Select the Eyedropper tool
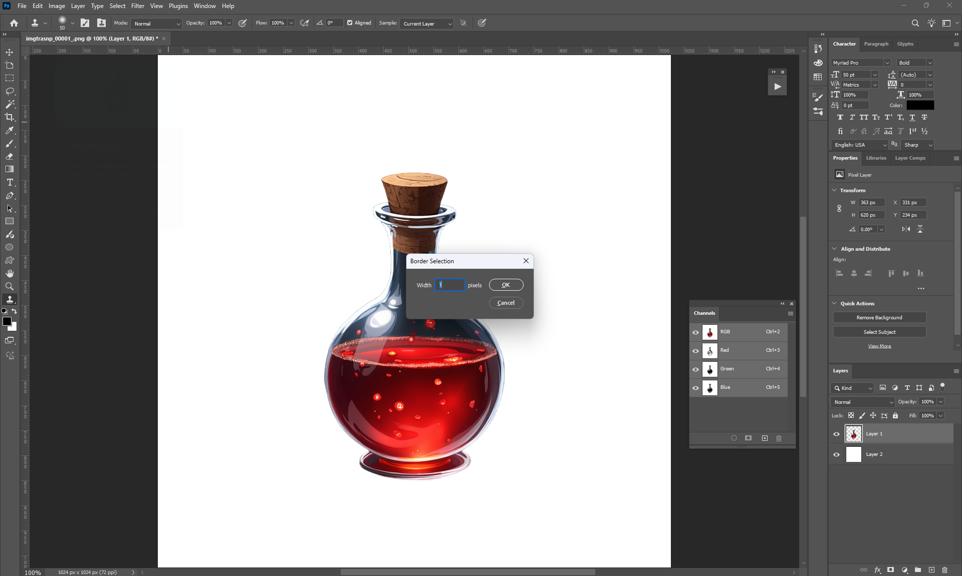This screenshot has height=576, width=962. [x=10, y=130]
